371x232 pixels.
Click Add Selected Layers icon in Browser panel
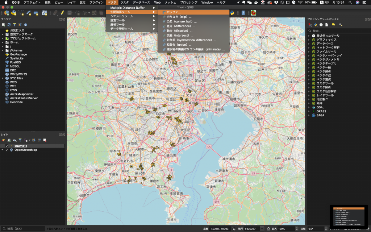point(3,25)
